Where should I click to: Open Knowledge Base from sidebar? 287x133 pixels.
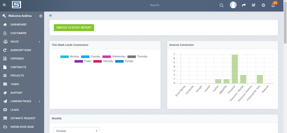(x=22, y=127)
